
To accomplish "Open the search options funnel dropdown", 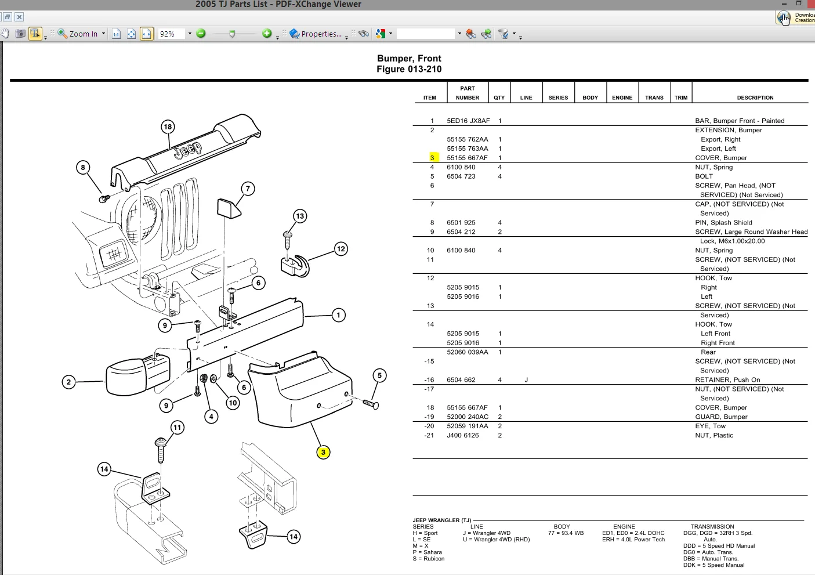I will [514, 34].
